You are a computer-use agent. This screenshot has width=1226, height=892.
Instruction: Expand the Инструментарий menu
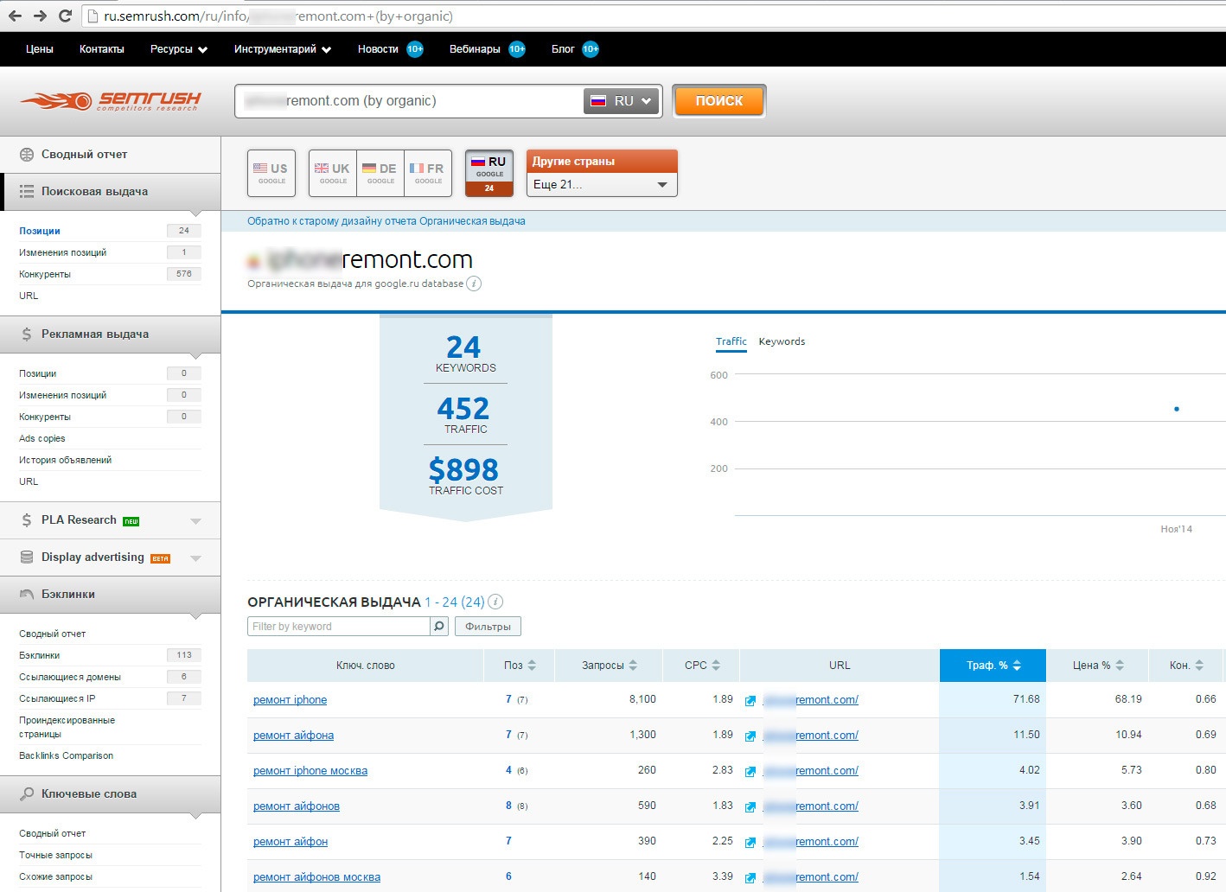pos(283,49)
